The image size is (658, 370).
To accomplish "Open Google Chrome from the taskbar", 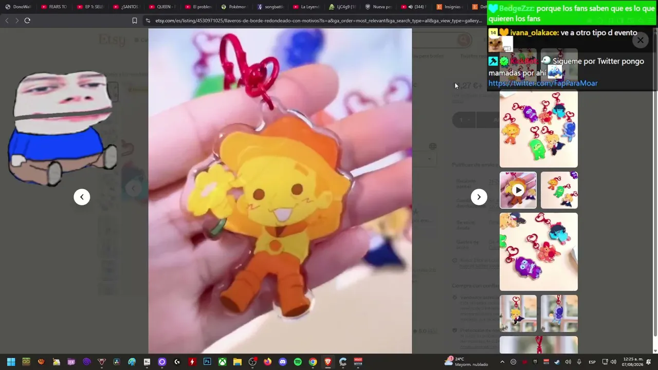I will tap(313, 362).
